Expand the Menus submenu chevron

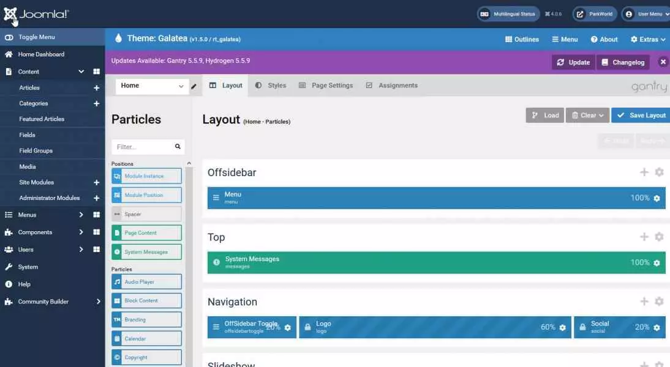click(81, 215)
